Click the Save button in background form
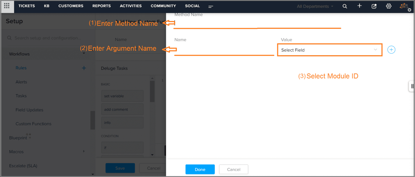Screen dimensions: 415x177 pos(120,168)
